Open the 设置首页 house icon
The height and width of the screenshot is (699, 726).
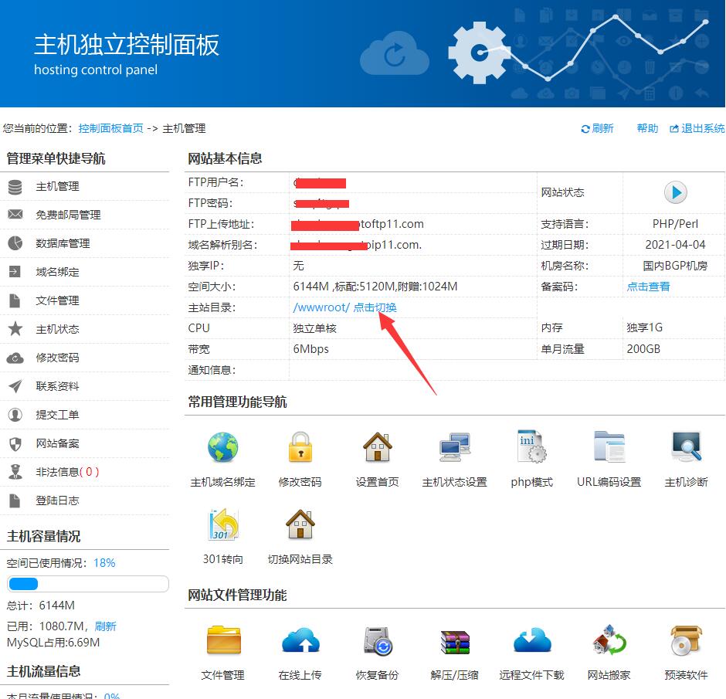click(377, 447)
